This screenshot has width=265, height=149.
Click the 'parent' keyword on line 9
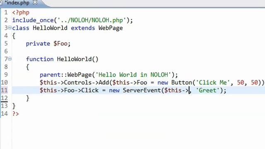click(50, 75)
